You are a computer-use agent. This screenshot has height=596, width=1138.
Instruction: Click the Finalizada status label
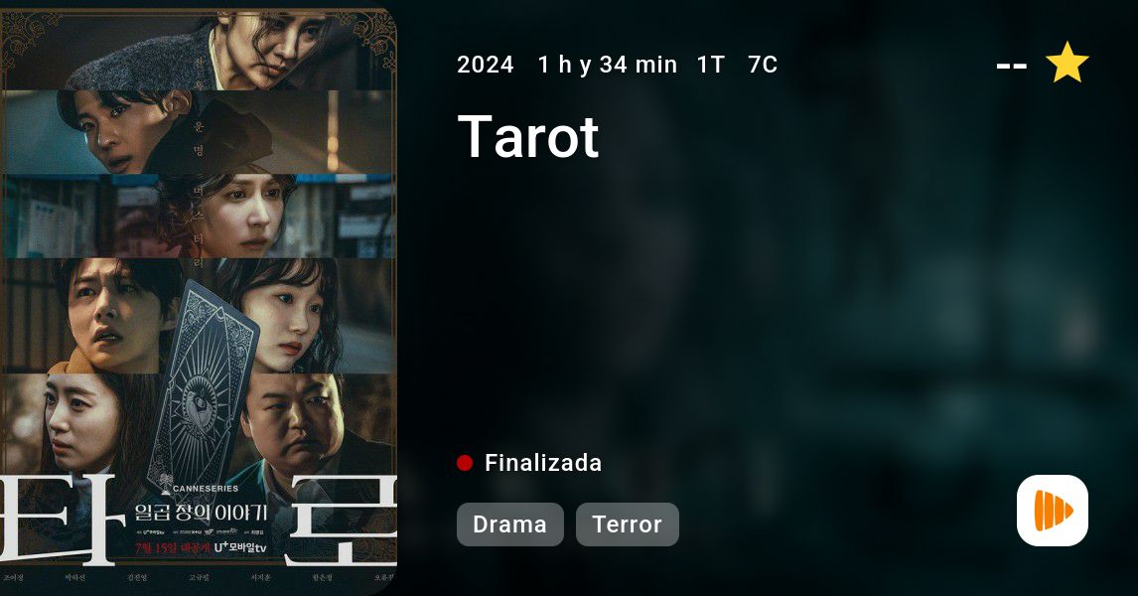point(543,463)
